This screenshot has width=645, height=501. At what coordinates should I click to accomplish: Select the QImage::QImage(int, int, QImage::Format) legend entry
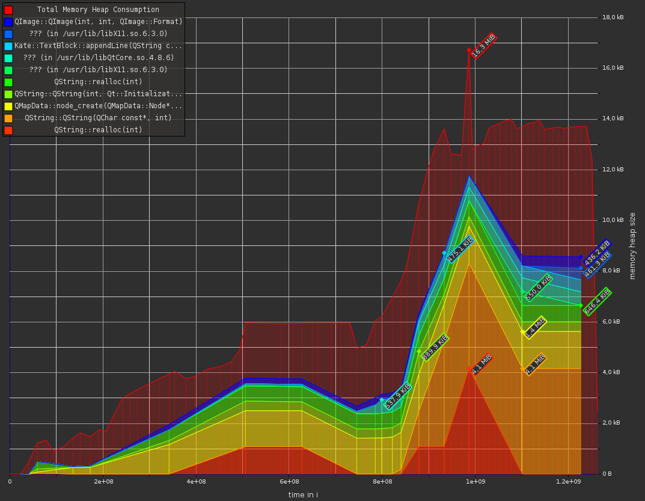98,22
